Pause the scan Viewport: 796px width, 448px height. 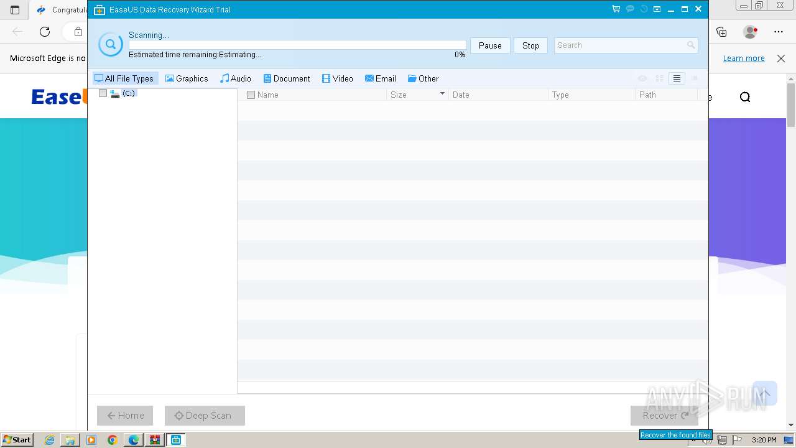point(490,45)
